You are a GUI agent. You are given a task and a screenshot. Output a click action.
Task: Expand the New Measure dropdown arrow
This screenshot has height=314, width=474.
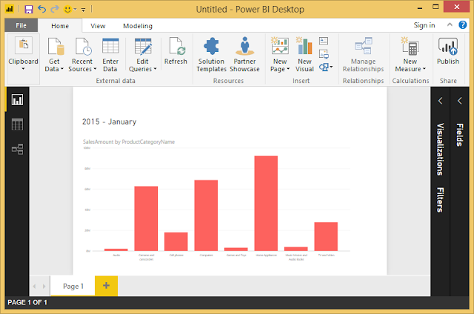point(424,69)
